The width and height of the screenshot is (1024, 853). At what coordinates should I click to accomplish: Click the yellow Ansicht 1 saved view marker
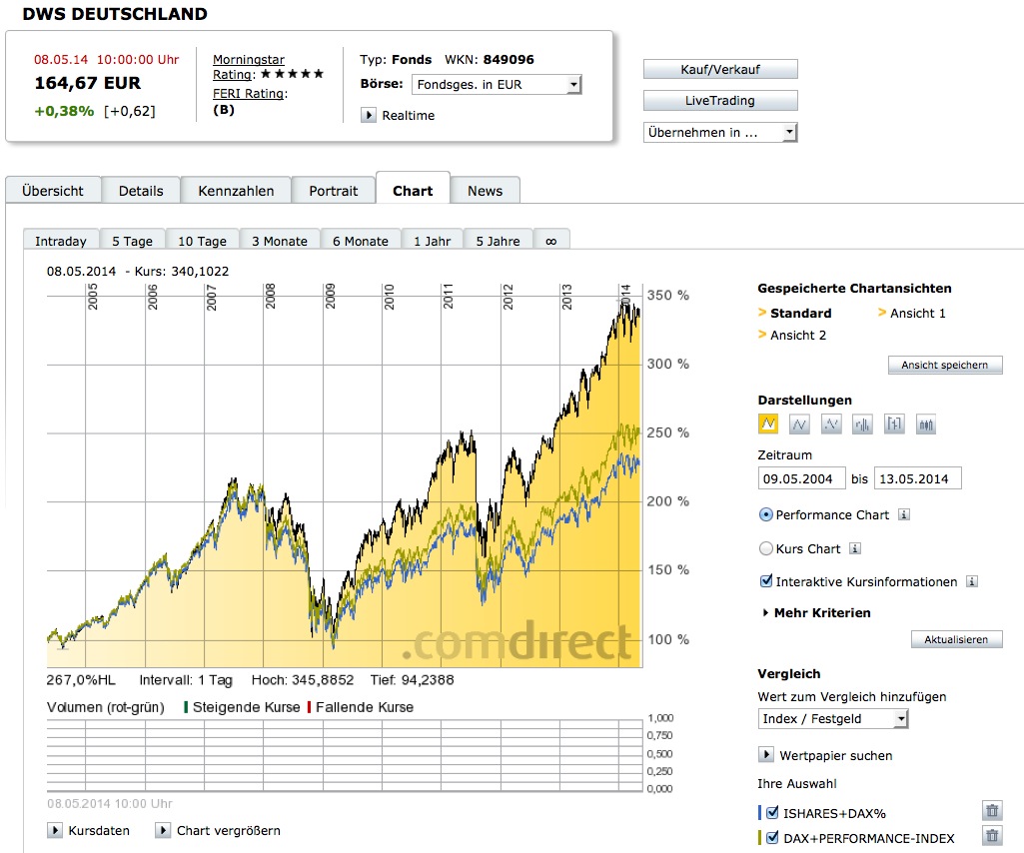pos(882,313)
